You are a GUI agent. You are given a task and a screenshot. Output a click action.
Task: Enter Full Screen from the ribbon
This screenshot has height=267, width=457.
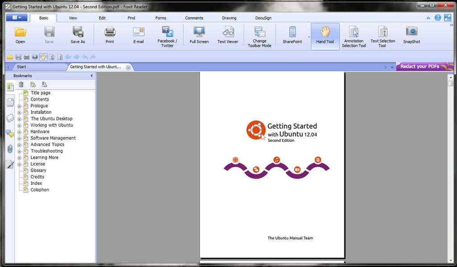(x=199, y=35)
